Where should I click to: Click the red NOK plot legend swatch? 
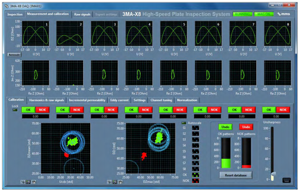coord(195,181)
